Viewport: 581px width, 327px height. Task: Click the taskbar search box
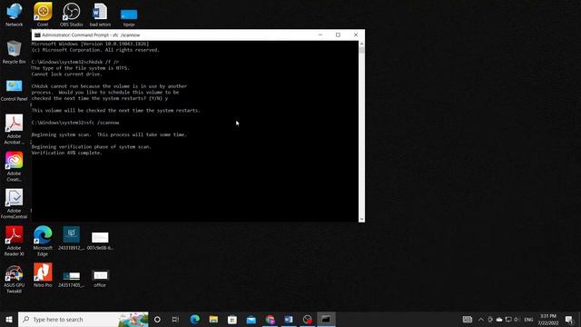tap(84, 319)
